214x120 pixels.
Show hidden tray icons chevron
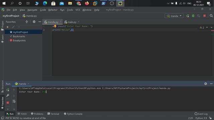[x=168, y=3]
